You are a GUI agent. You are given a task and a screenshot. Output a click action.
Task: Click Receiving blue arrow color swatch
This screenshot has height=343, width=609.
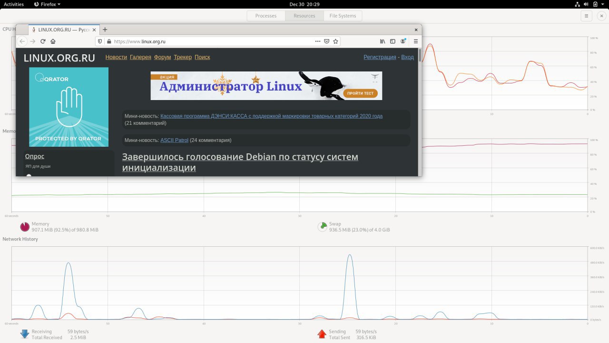pyautogui.click(x=25, y=334)
